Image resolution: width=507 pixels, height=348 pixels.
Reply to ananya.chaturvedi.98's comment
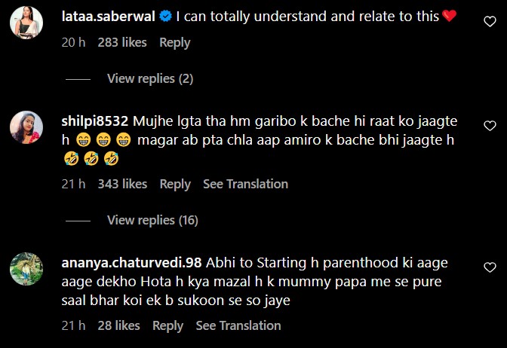pyautogui.click(x=167, y=325)
